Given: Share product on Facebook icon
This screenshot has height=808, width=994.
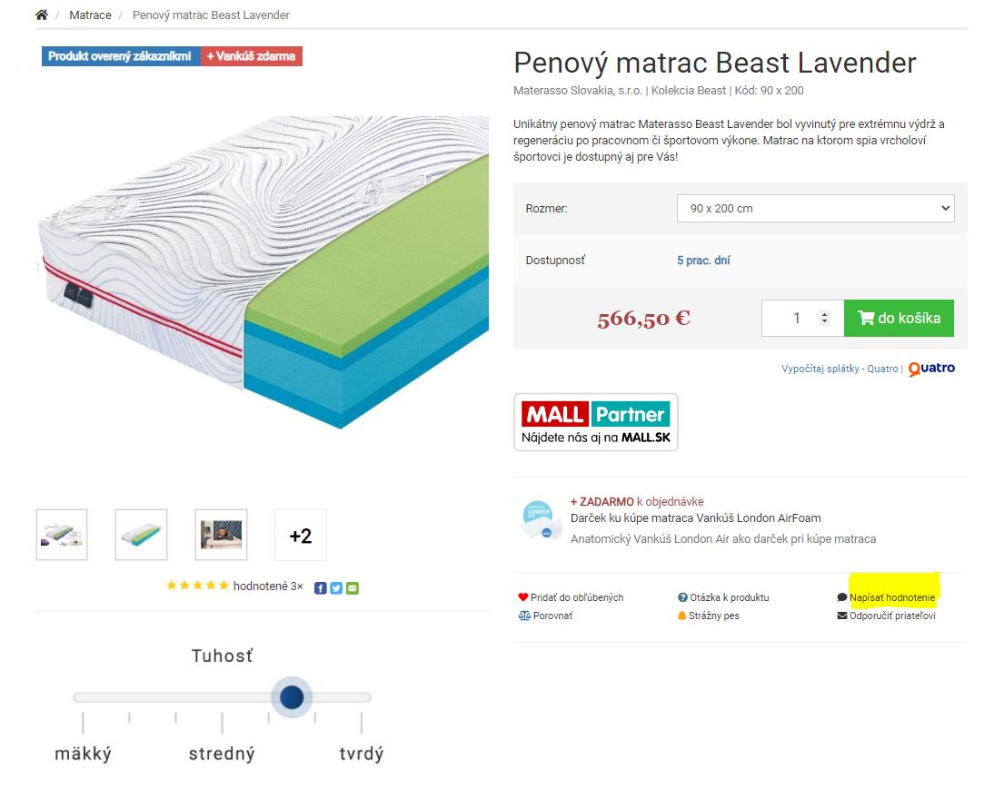Looking at the screenshot, I should [321, 588].
